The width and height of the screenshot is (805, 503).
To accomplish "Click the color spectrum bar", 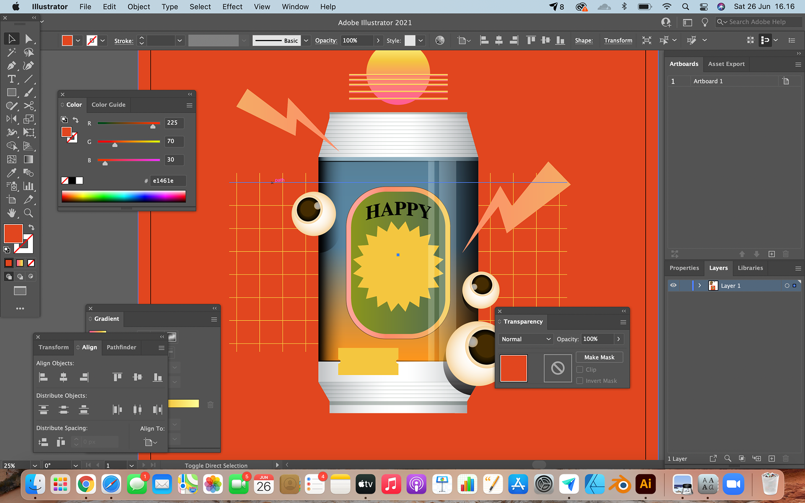I will (x=123, y=196).
